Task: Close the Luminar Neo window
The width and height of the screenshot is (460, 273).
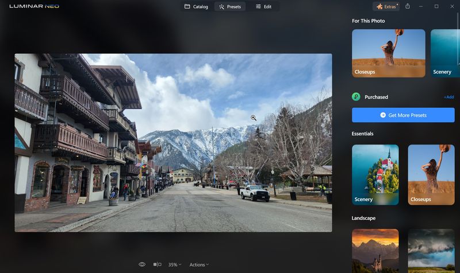Action: pyautogui.click(x=452, y=6)
